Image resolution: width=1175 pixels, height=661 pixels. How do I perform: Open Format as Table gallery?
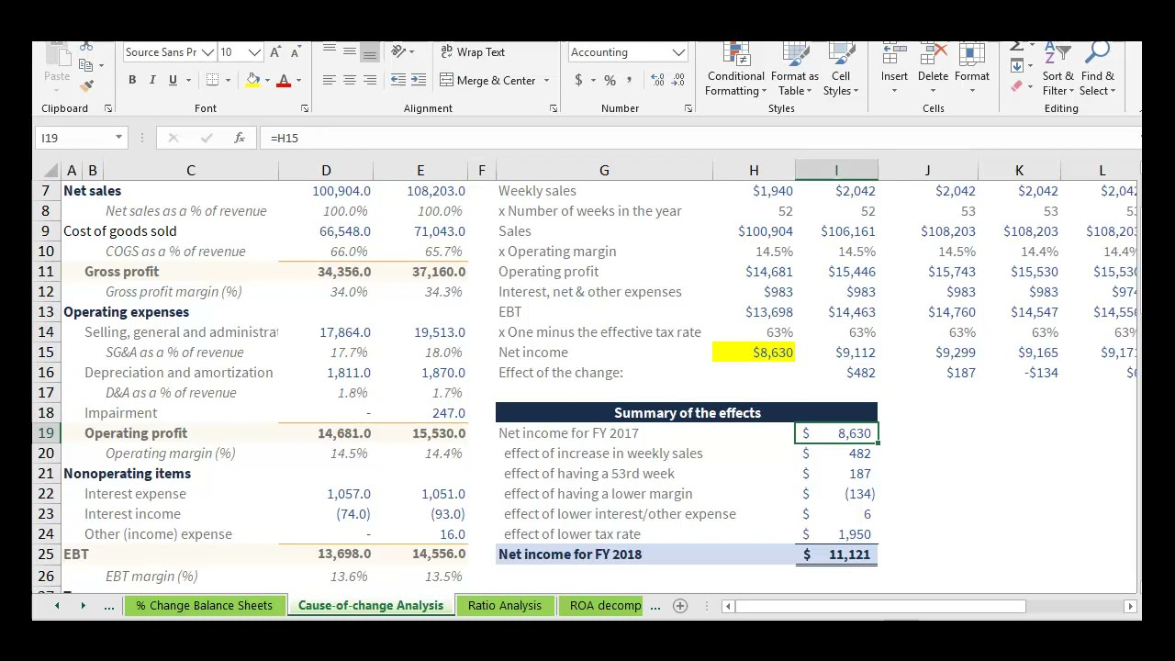795,71
